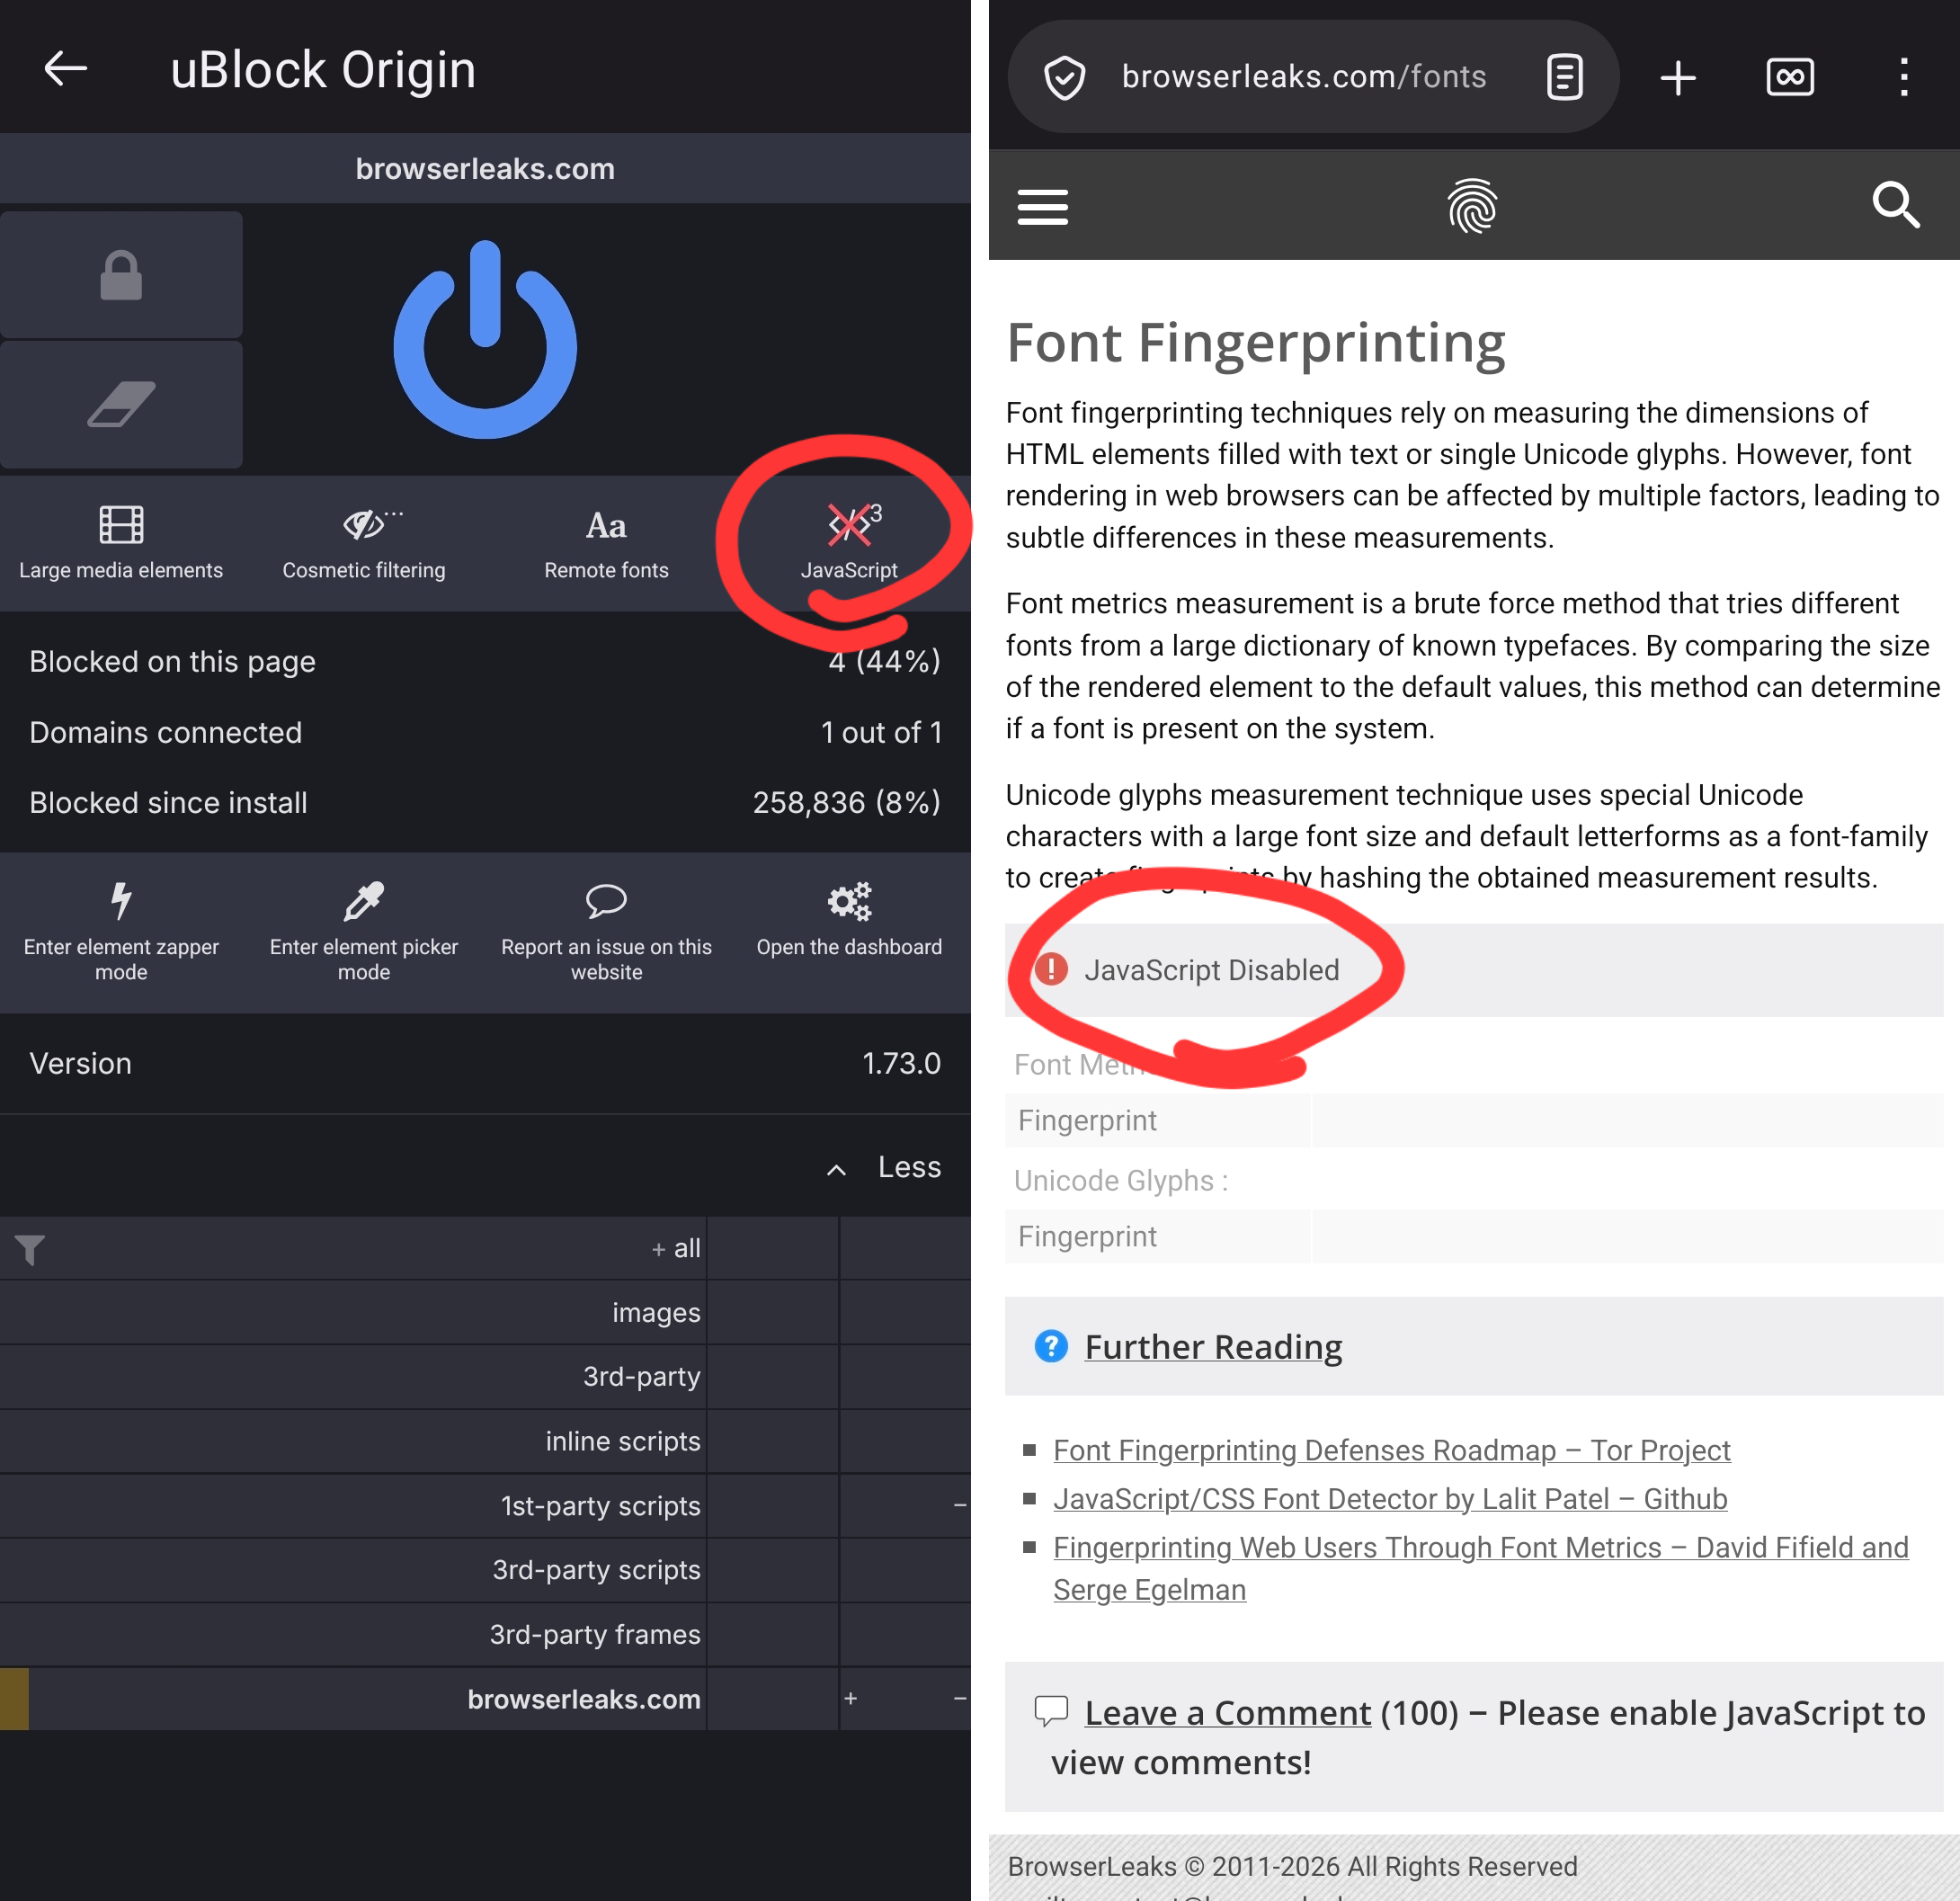The height and width of the screenshot is (1901, 1960).
Task: Select the 'inline scripts' firewall row
Action: pos(485,1441)
